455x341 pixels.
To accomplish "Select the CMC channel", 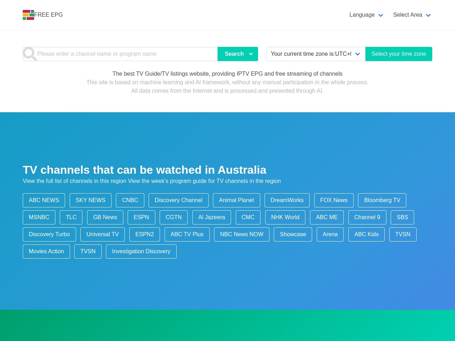I will (x=248, y=217).
